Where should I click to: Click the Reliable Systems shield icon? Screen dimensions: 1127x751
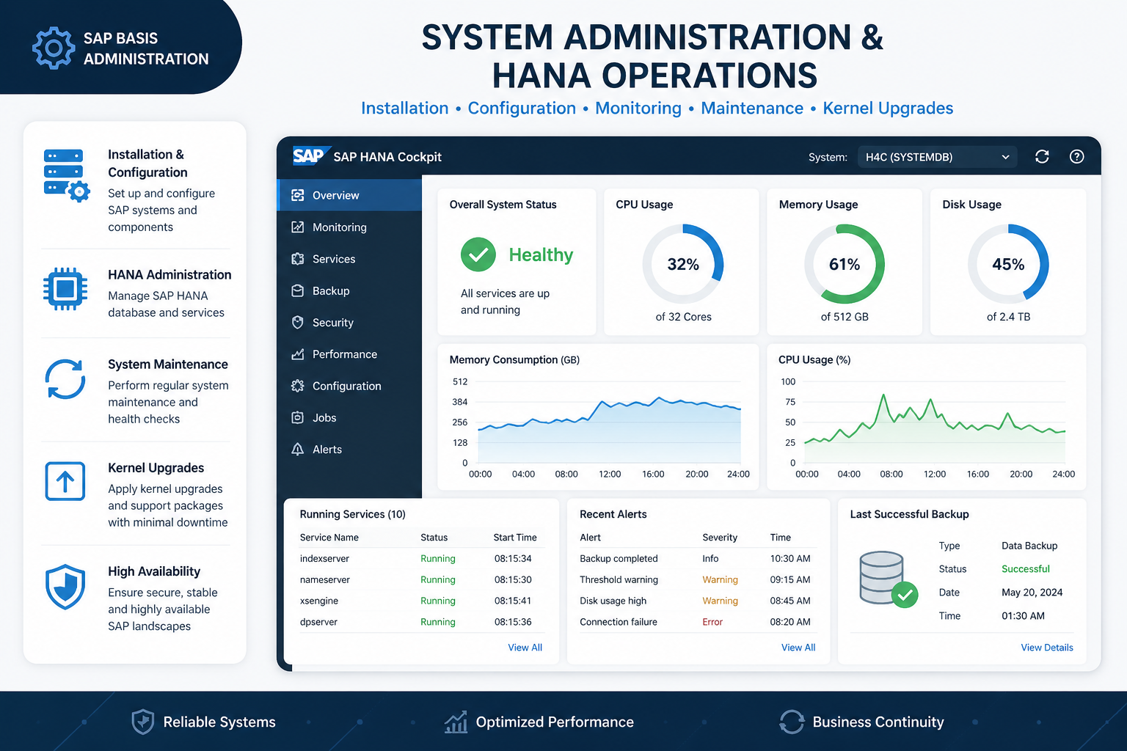(142, 722)
